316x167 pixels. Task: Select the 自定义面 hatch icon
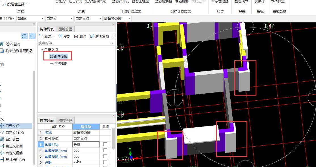pos(2,139)
